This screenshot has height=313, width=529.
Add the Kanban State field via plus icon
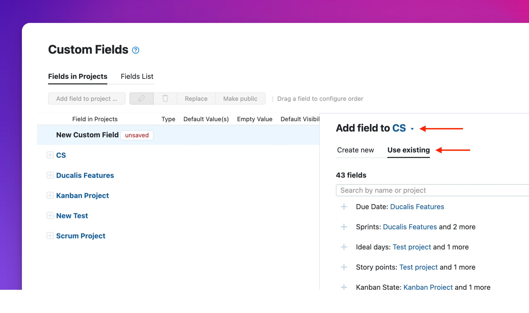point(344,287)
